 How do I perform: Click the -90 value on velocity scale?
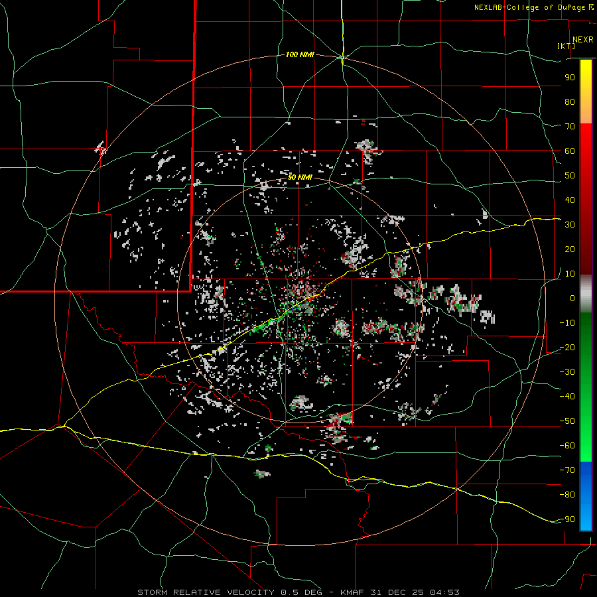point(567,519)
